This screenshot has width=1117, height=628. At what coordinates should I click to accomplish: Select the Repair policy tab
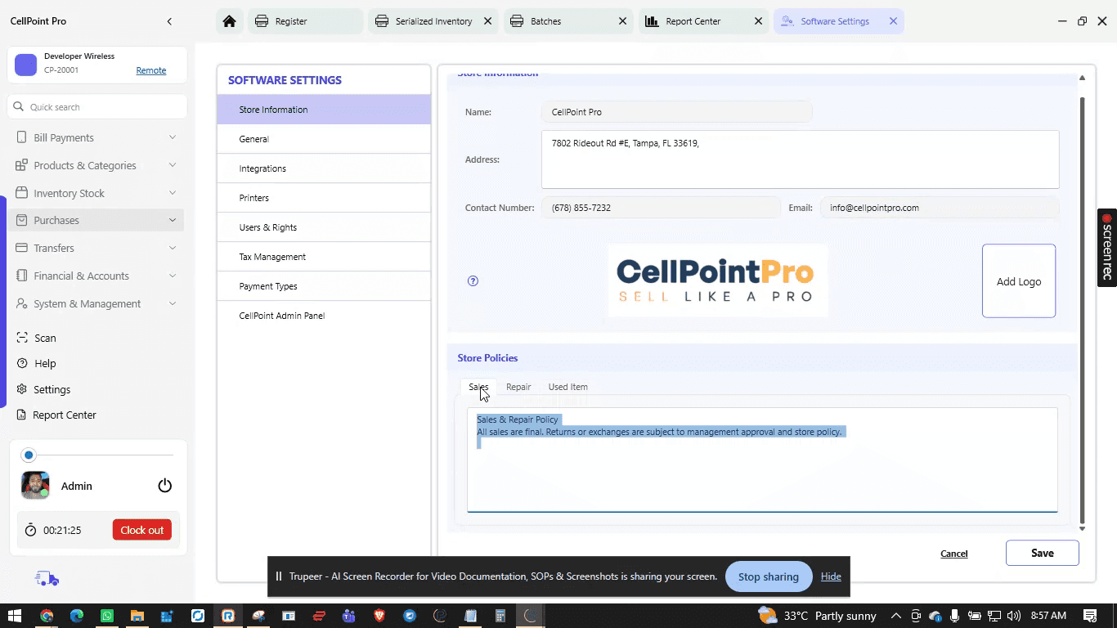(518, 387)
